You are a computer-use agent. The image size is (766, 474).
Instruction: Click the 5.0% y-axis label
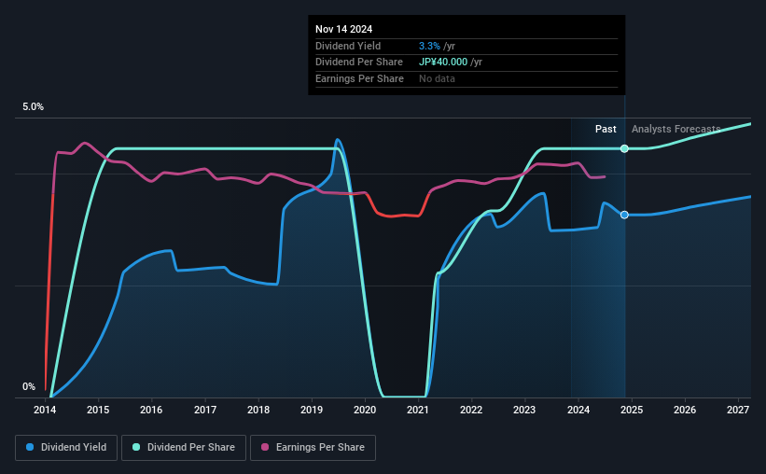(33, 107)
